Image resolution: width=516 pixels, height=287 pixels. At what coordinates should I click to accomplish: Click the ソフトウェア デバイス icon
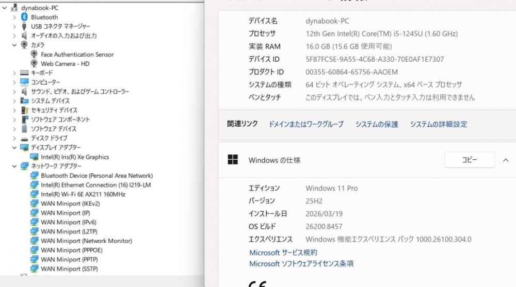click(x=24, y=128)
